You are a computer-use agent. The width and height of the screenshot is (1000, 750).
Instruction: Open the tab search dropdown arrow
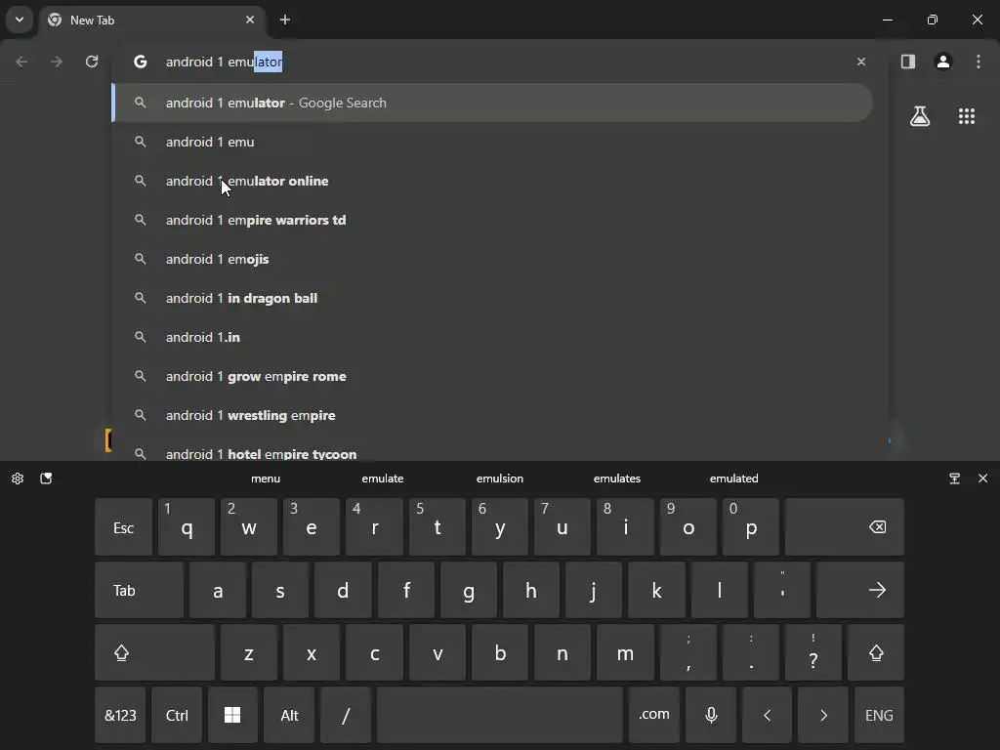pos(20,20)
